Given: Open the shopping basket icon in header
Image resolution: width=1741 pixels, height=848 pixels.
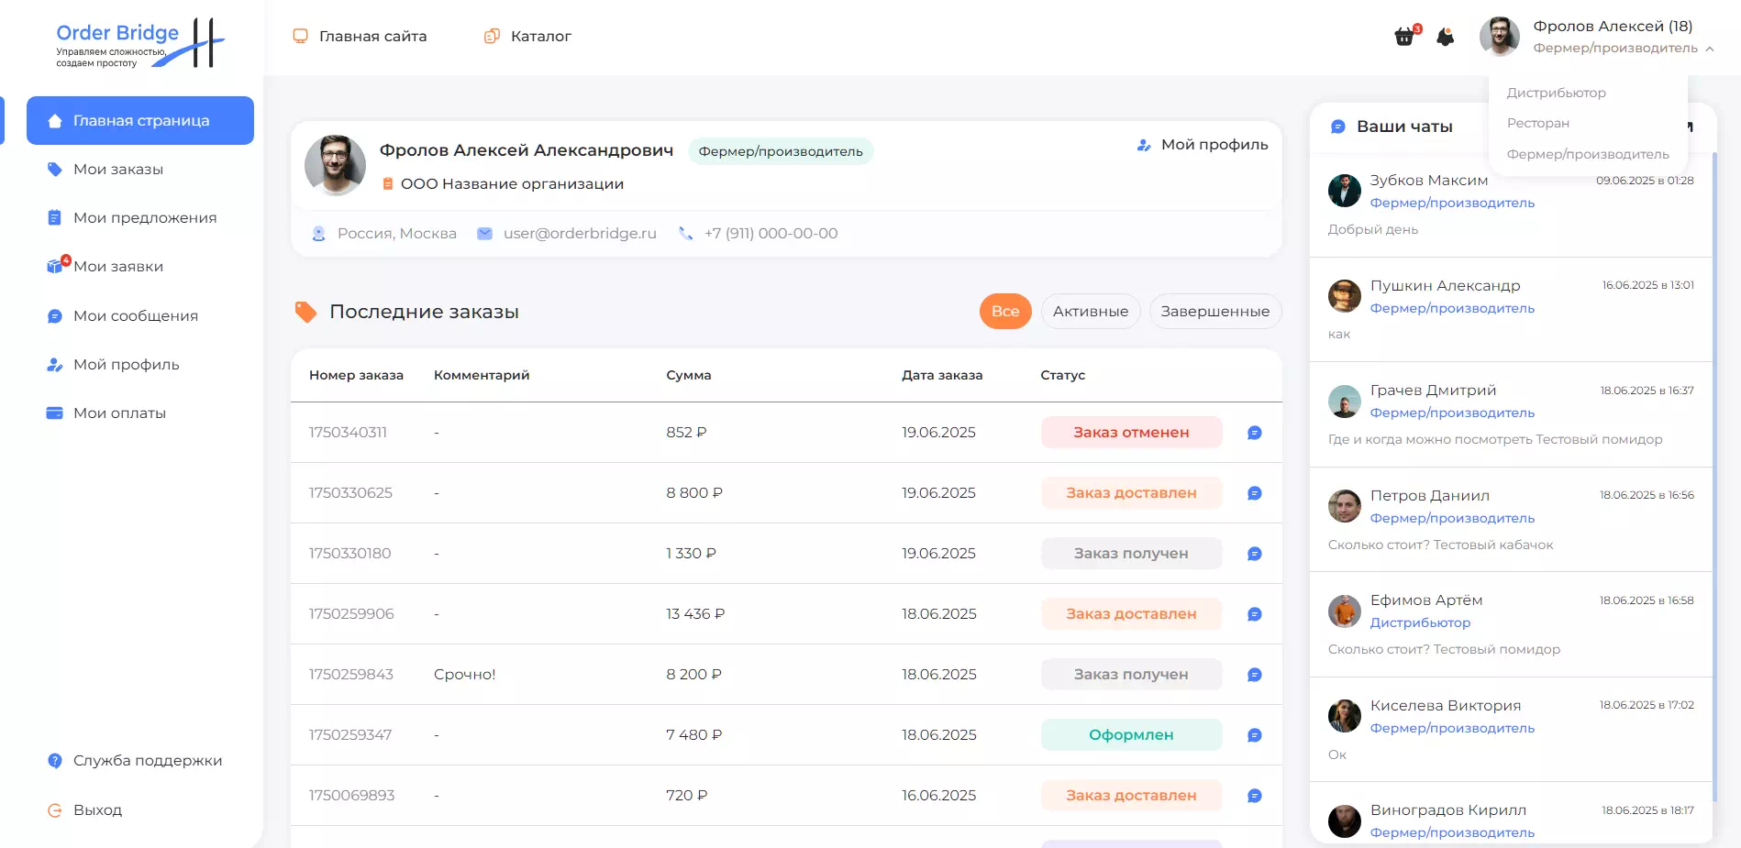Looking at the screenshot, I should [1403, 37].
